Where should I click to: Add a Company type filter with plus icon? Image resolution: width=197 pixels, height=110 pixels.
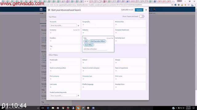pyautogui.click(x=83, y=79)
